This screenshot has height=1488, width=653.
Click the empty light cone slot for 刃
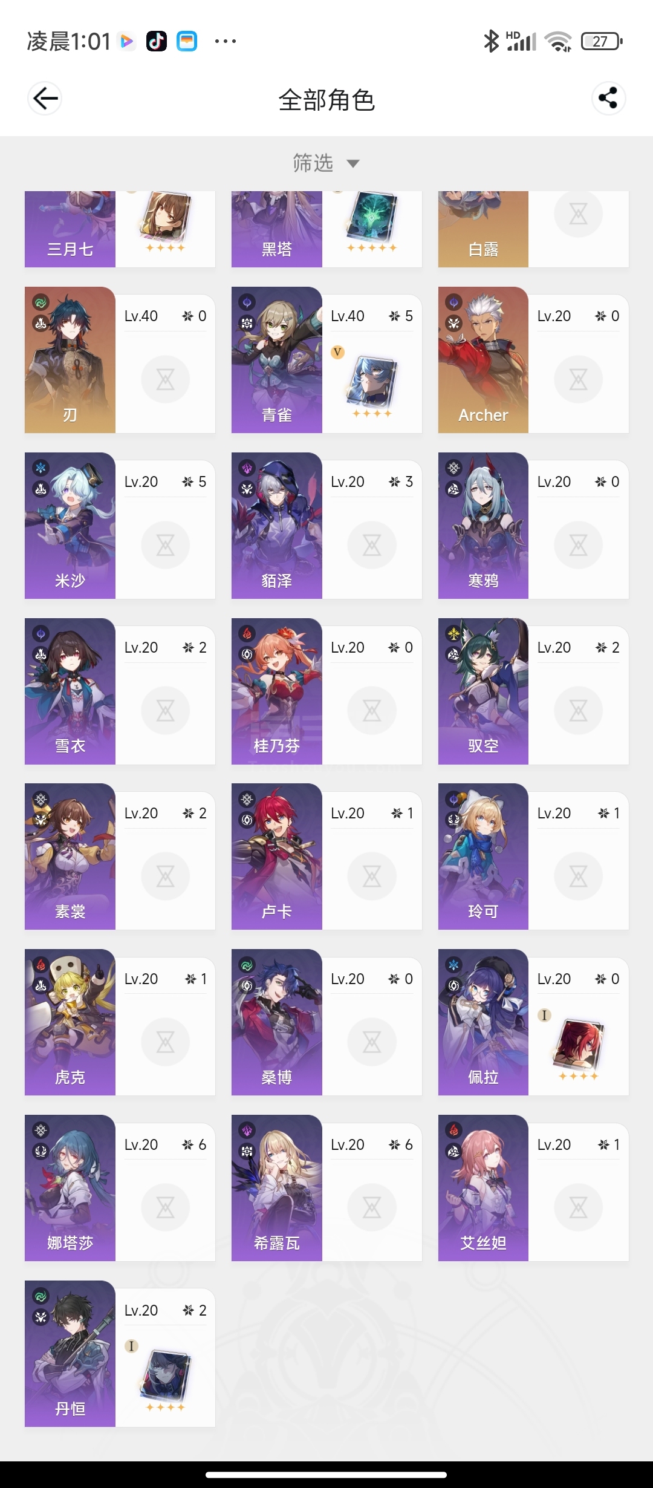(x=166, y=380)
